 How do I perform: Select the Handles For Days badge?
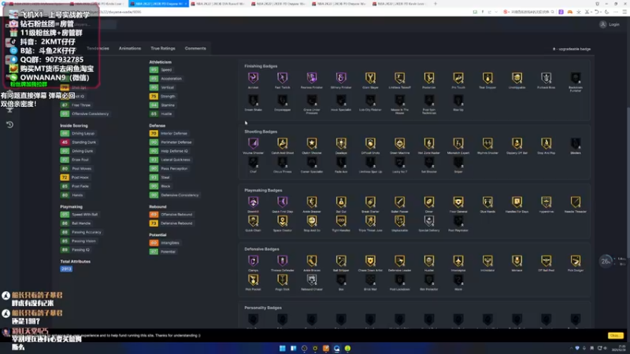517,201
